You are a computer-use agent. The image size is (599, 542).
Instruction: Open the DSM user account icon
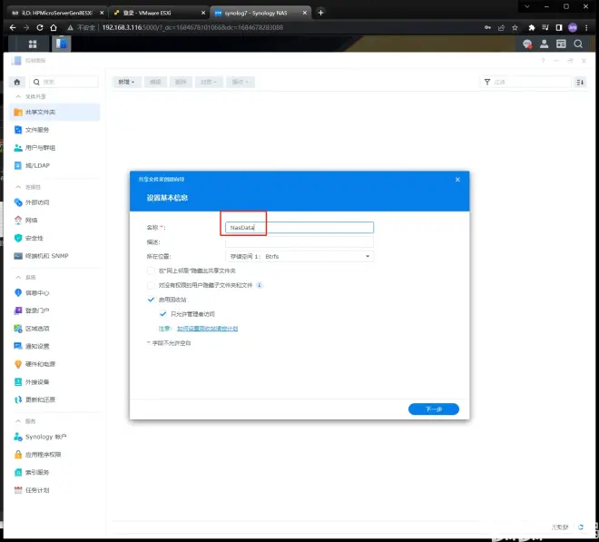pyautogui.click(x=544, y=44)
